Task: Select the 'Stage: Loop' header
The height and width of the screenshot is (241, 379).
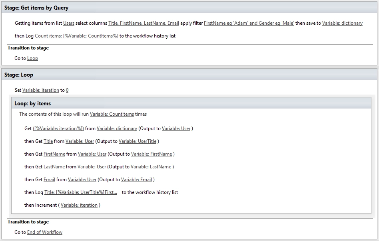Action: (189, 75)
